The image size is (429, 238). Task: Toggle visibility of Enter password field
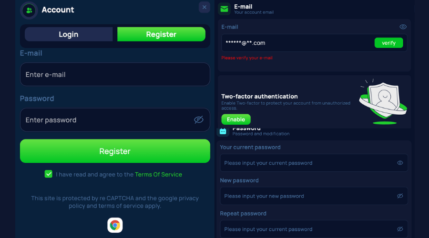point(199,119)
